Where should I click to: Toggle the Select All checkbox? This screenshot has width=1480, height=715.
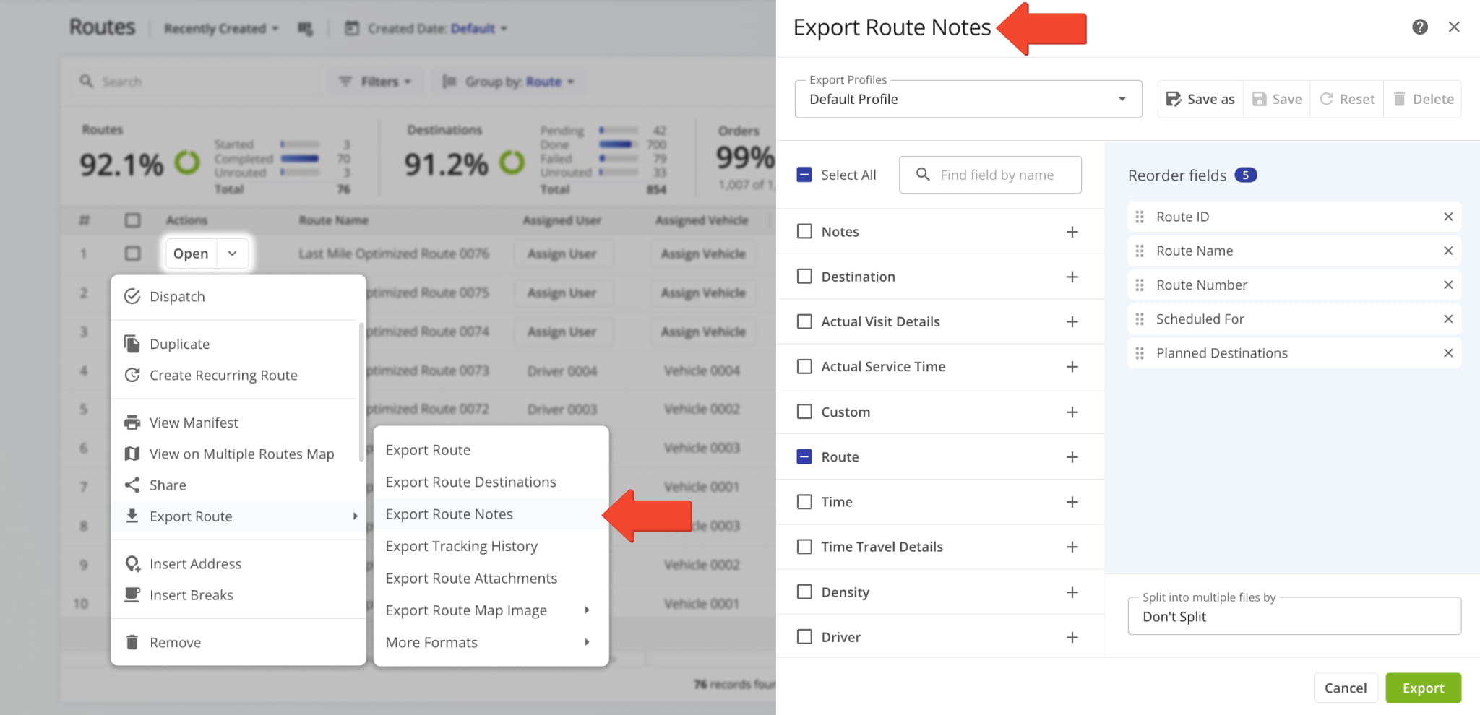[804, 175]
